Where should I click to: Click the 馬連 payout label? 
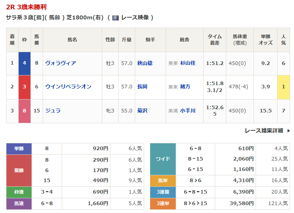pyautogui.click(x=19, y=204)
